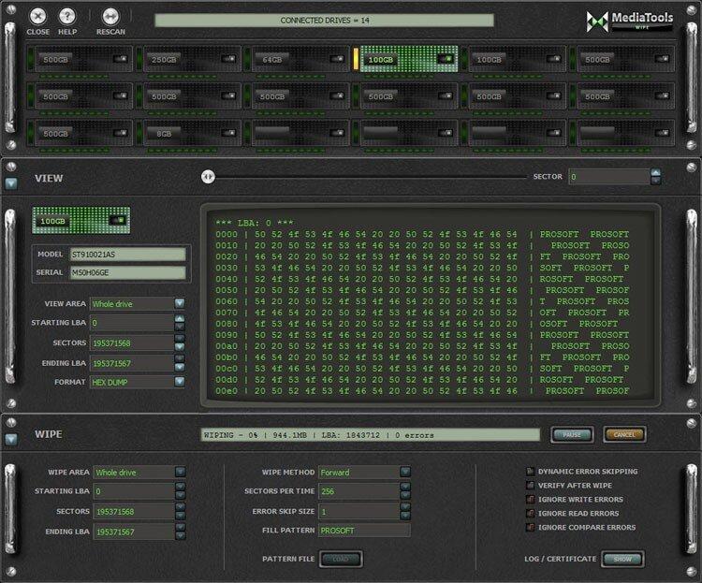
Task: Pause the wiping process
Action: pyautogui.click(x=571, y=435)
